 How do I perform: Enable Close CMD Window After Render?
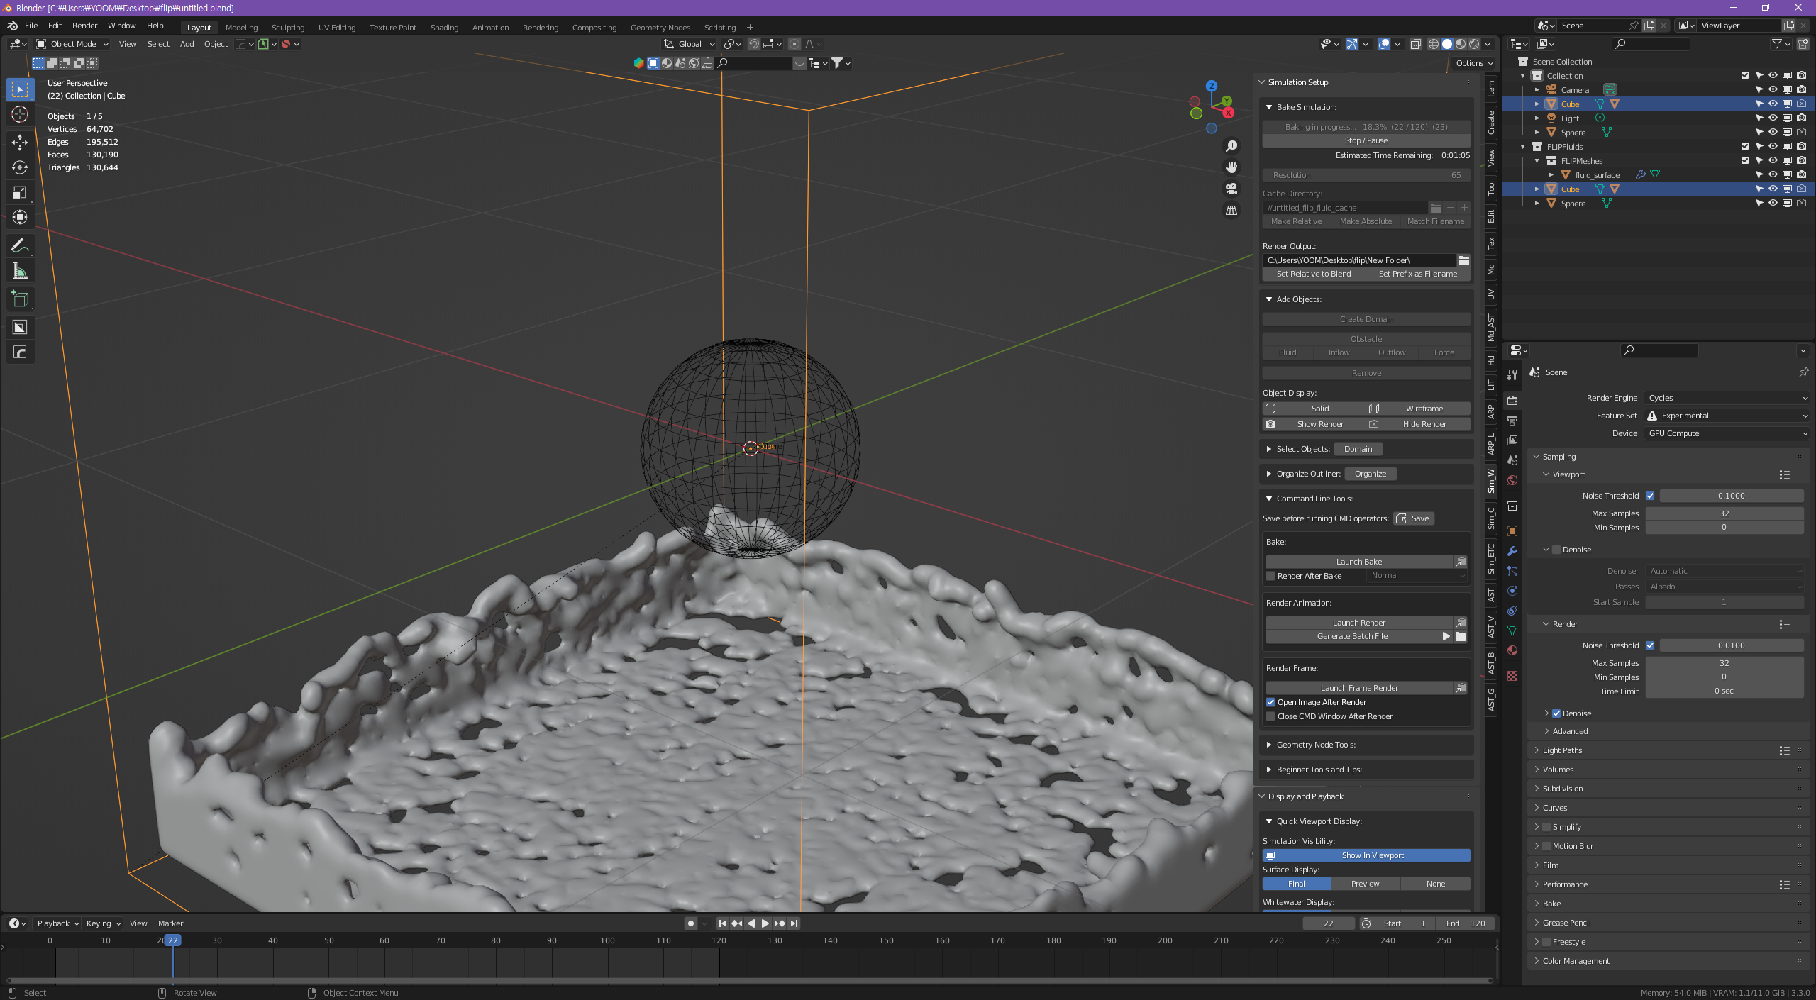[x=1270, y=716]
